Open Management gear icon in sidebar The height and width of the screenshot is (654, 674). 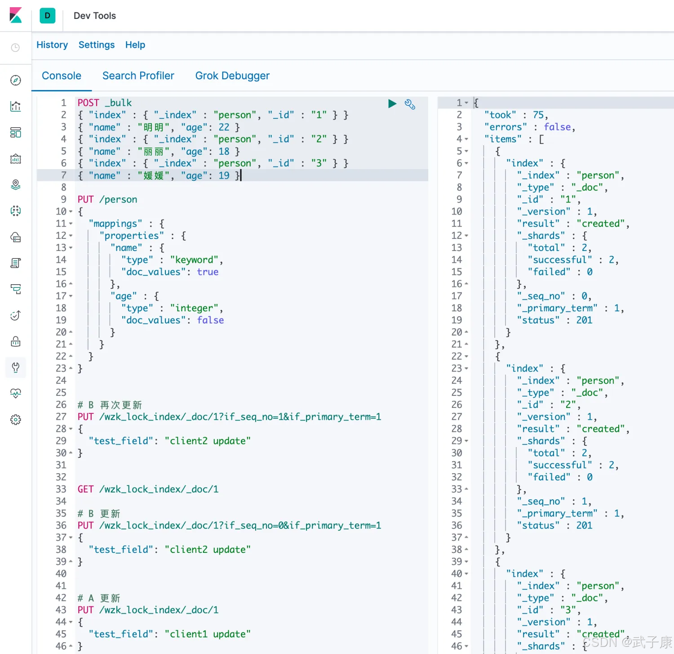point(16,420)
